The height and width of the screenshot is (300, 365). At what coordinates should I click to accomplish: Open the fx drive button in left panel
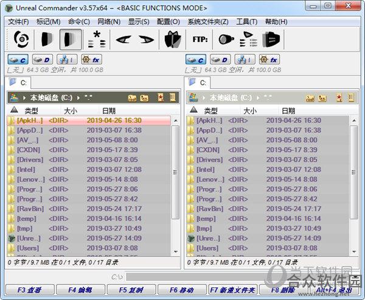tap(91, 60)
